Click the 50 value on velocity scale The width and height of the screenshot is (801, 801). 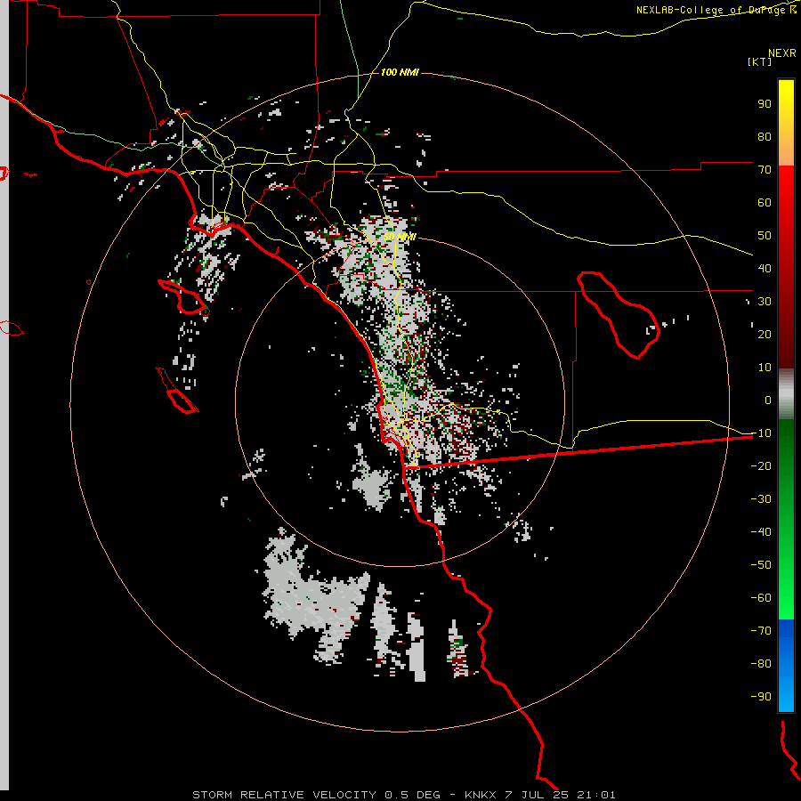[x=765, y=236]
